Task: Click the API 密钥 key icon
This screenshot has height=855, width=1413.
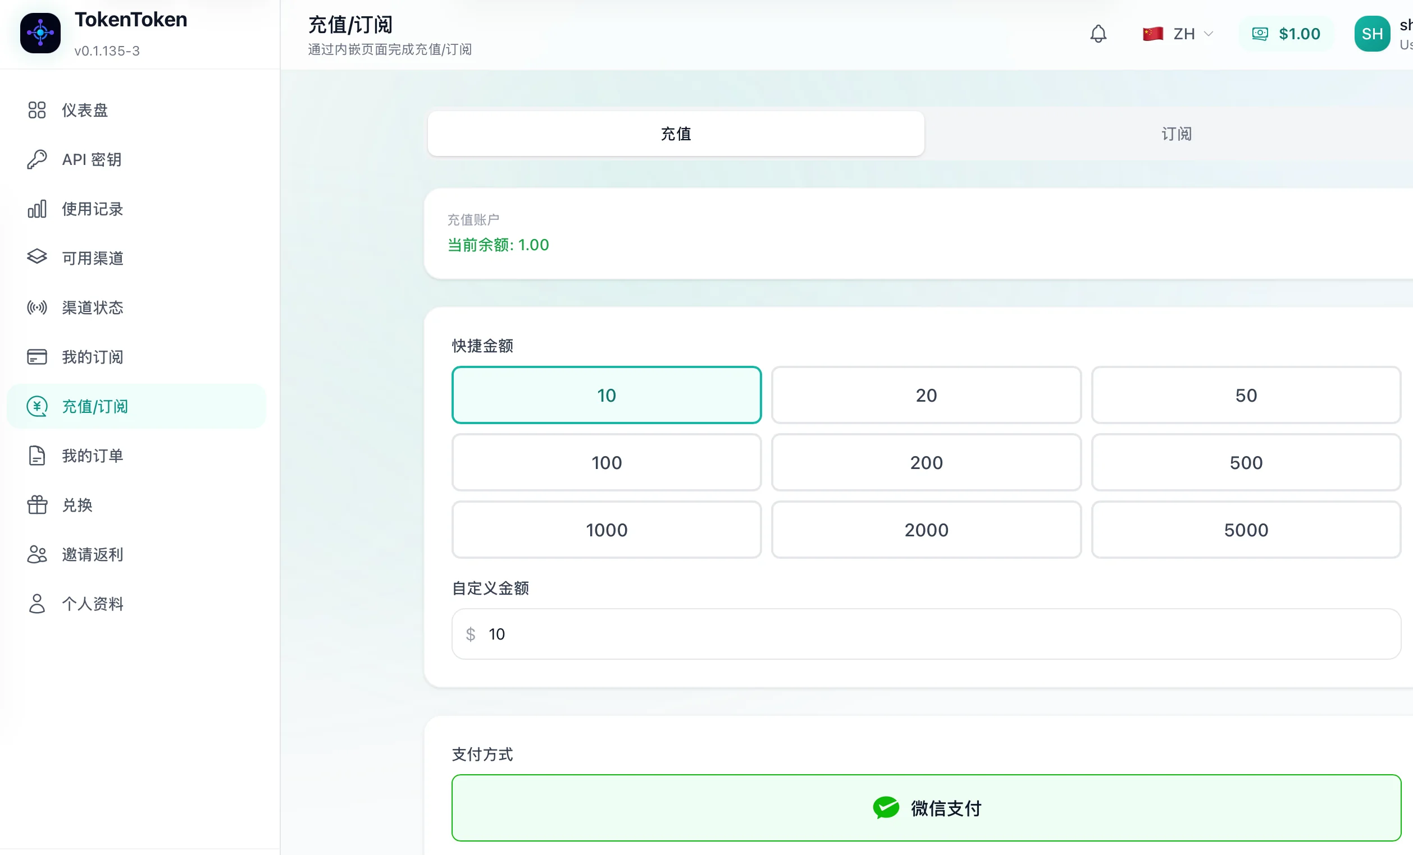Action: [37, 159]
